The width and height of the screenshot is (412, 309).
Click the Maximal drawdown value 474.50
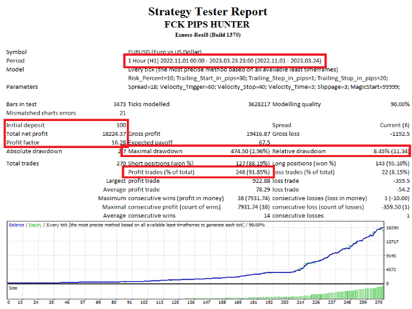pos(243,151)
